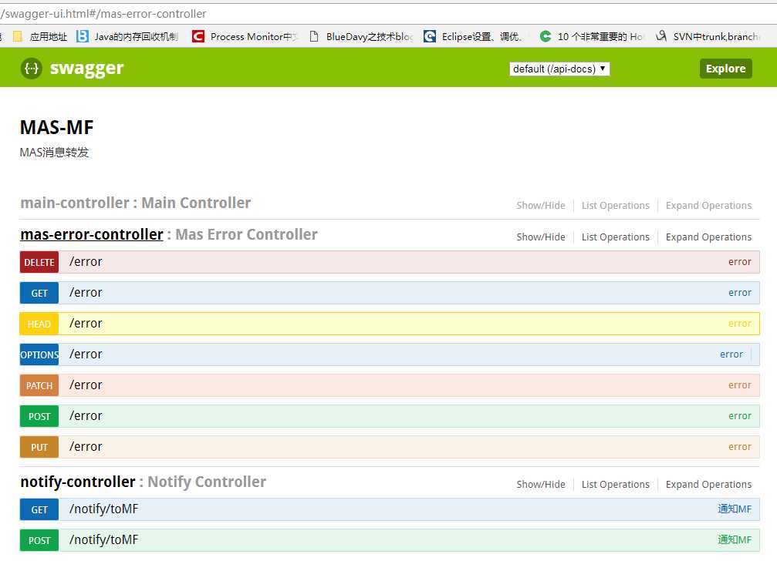Expand the /error path in PATCH row
Image resolution: width=777 pixels, height=561 pixels.
pyautogui.click(x=86, y=385)
